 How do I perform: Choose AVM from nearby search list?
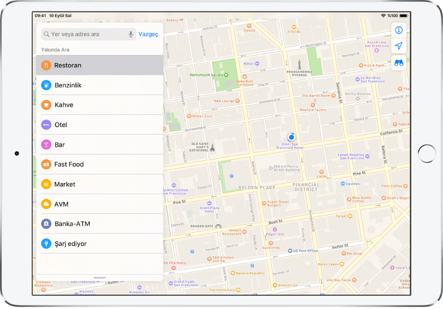tap(100, 204)
